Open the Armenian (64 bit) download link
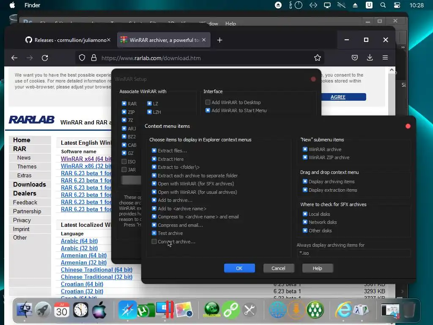Viewport: 433px width, 325px height. [84, 255]
